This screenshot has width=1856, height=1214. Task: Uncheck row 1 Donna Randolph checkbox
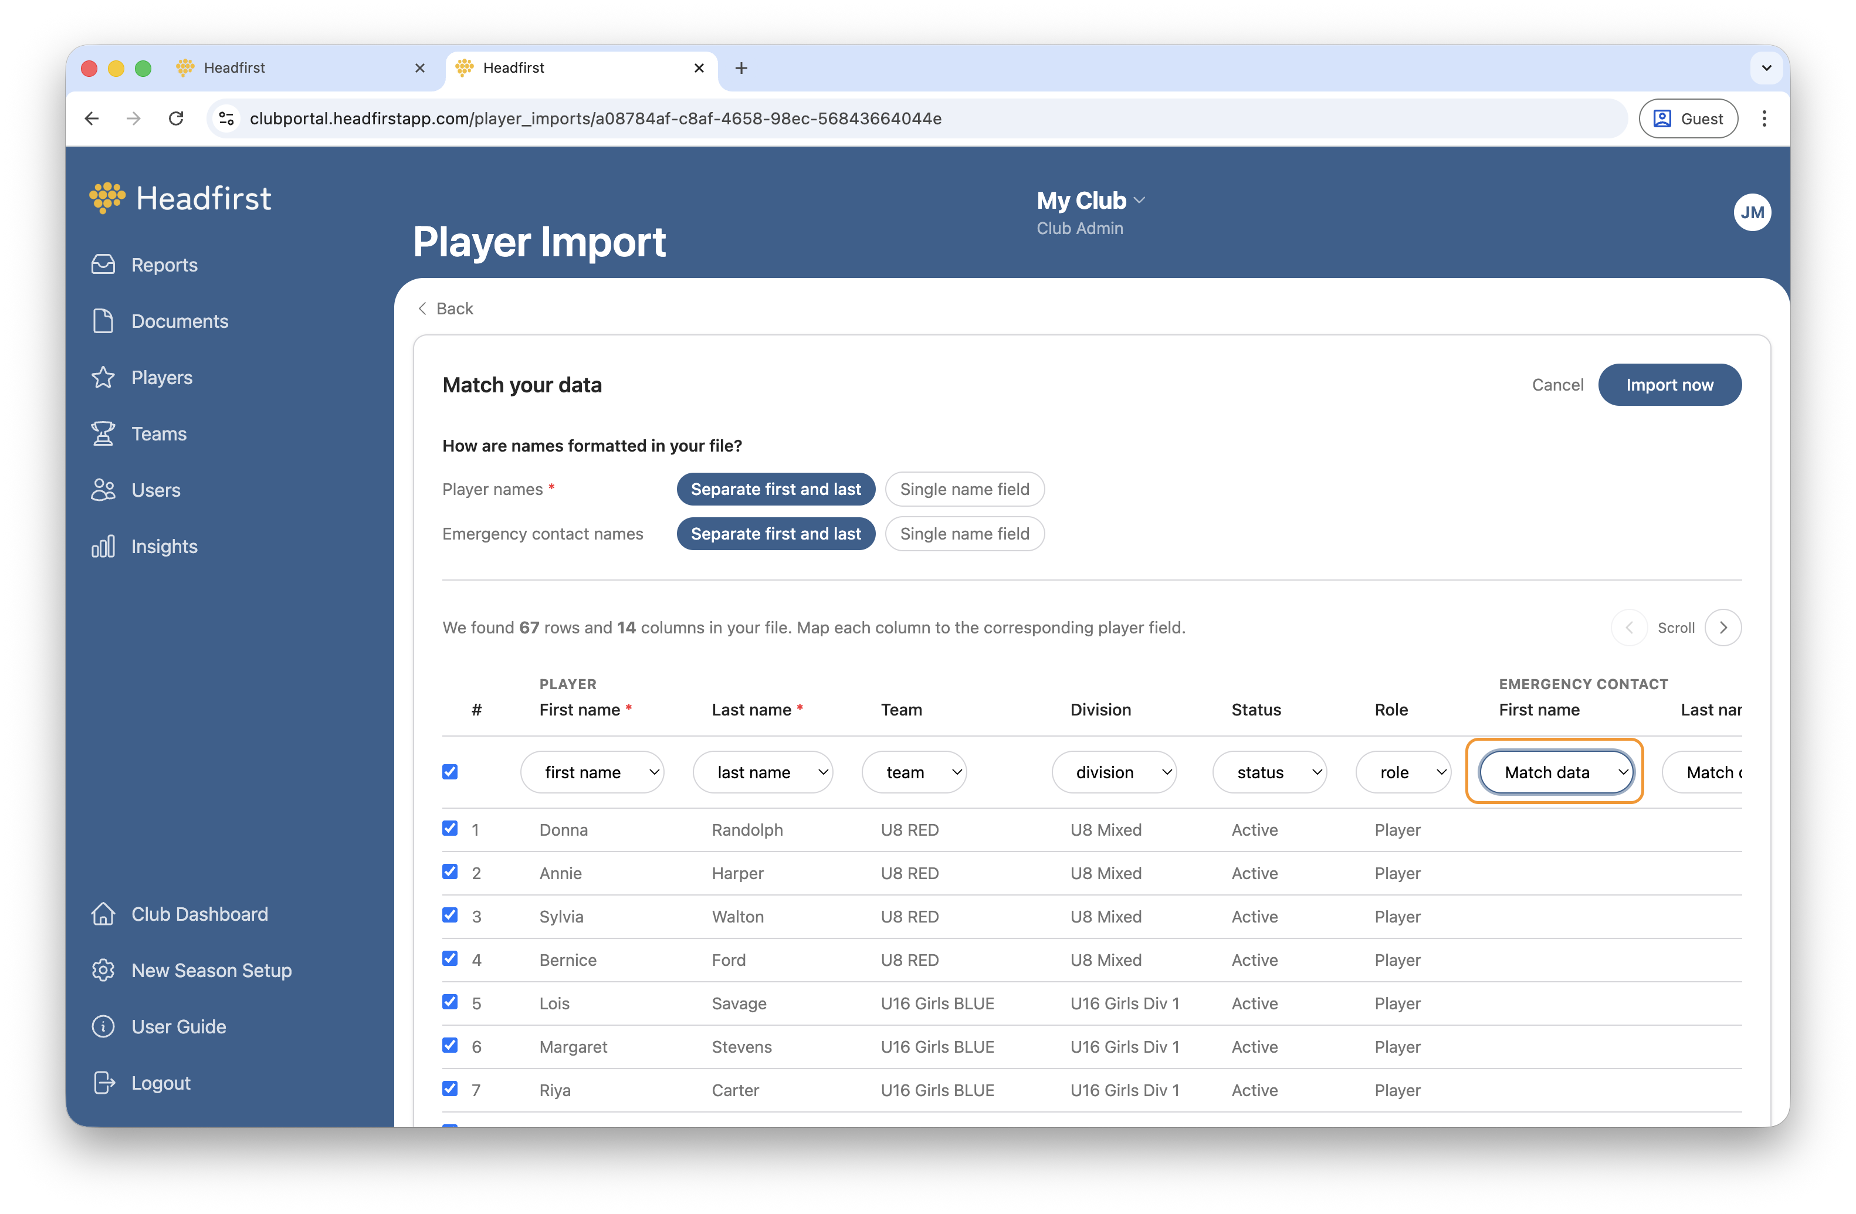pyautogui.click(x=450, y=828)
